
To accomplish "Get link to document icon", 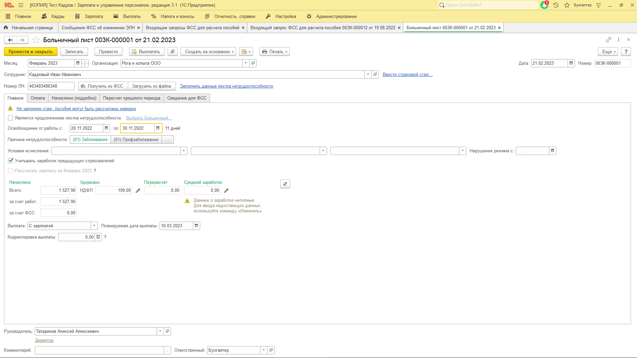I will click(608, 40).
